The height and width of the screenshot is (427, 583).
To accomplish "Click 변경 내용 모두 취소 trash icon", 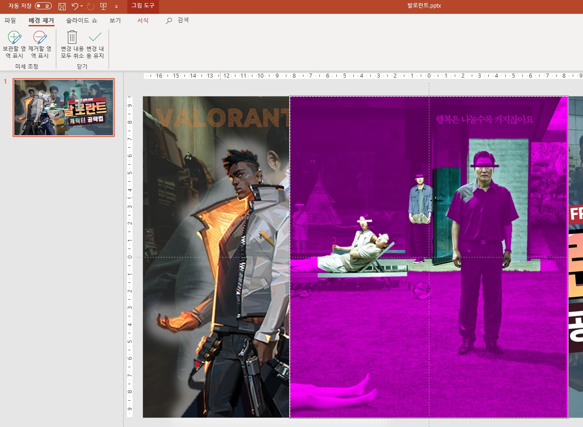I will click(72, 45).
